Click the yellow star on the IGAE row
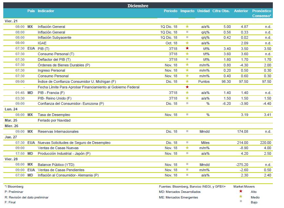 (187, 43)
